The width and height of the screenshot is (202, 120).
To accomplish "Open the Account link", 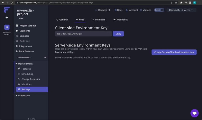I will (132, 10).
